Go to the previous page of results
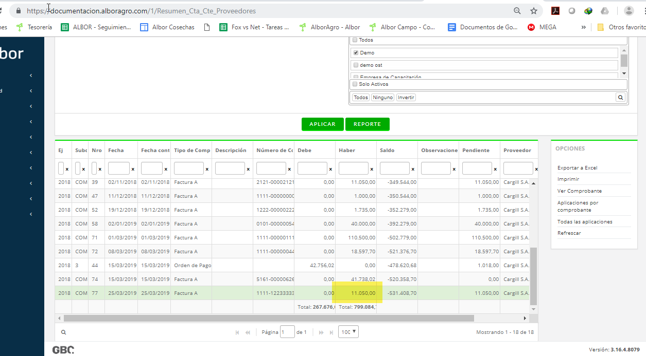646x356 pixels. (248, 332)
